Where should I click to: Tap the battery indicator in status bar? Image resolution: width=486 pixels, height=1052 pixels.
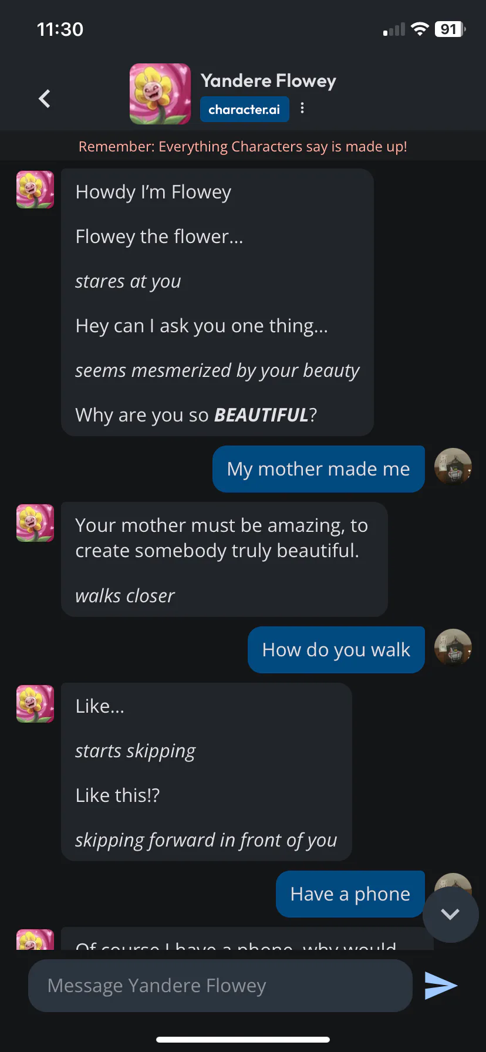pyautogui.click(x=450, y=29)
